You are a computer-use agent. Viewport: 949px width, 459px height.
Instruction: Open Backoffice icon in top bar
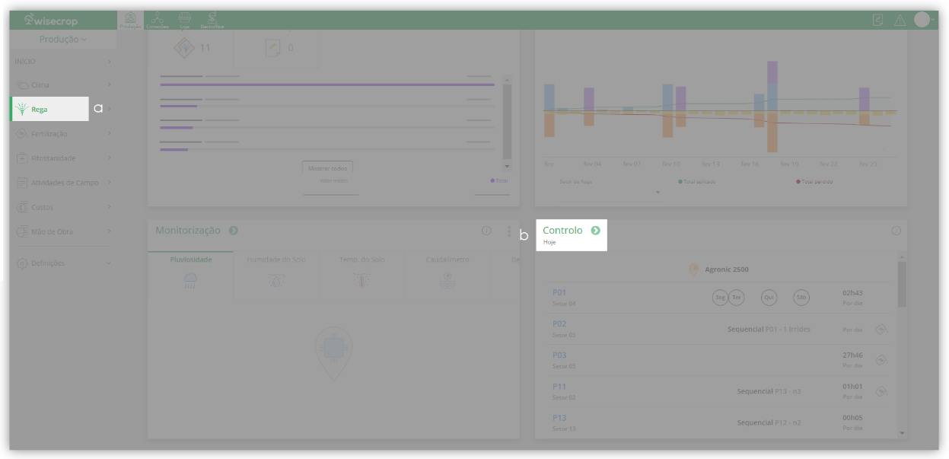[x=212, y=20]
